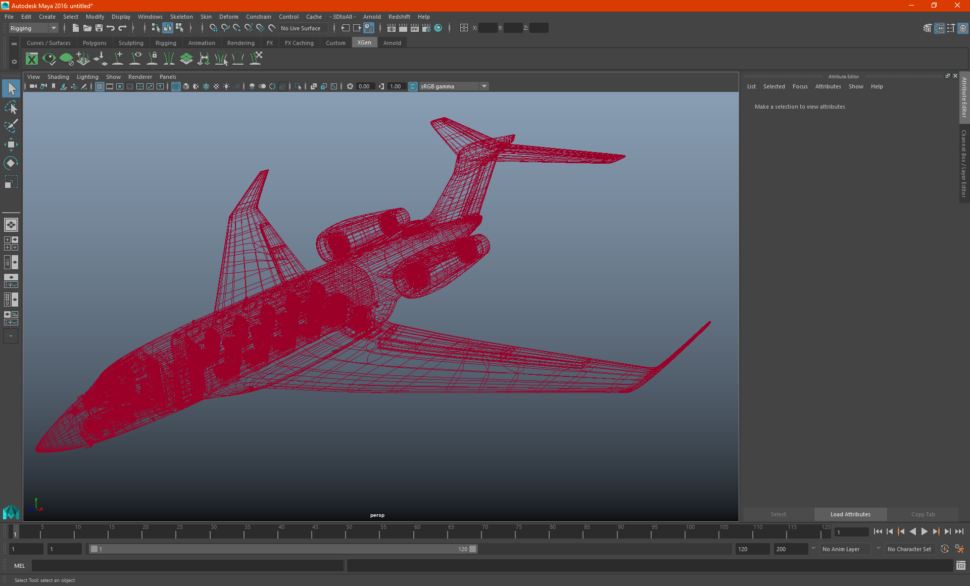Select the arrow Select tool
Image resolution: width=970 pixels, height=586 pixels.
pyautogui.click(x=11, y=89)
